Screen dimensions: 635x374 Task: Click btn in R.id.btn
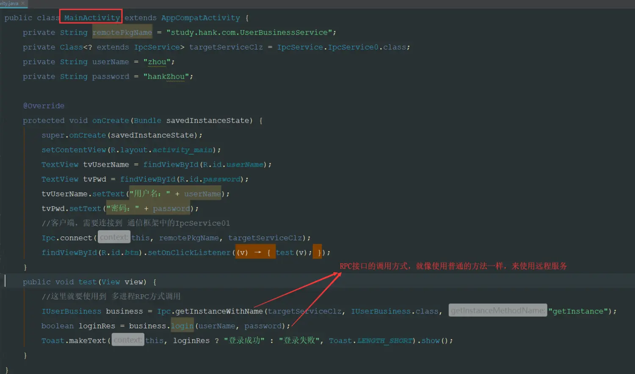132,253
